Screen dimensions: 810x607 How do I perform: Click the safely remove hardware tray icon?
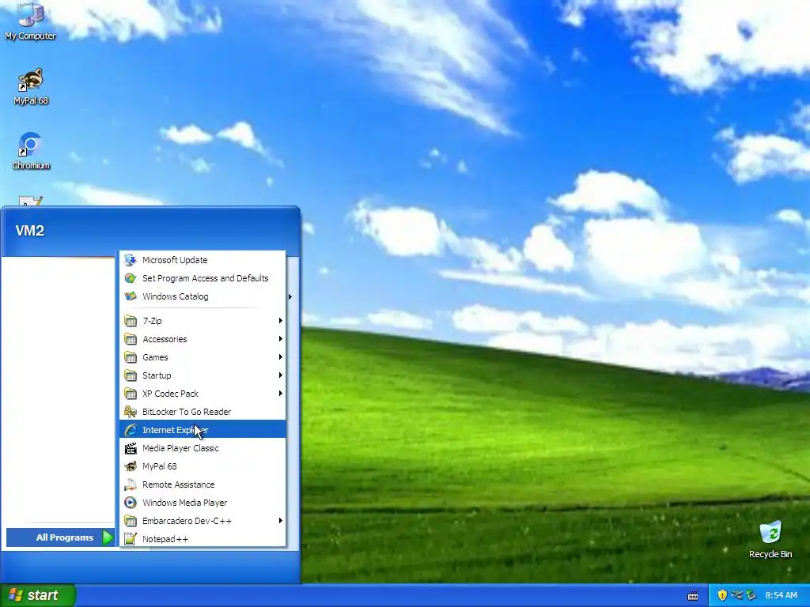751,595
